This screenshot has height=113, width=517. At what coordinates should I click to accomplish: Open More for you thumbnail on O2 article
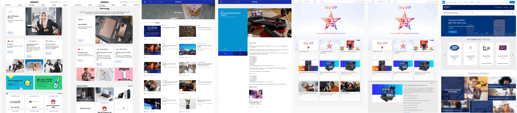pyautogui.click(x=256, y=94)
